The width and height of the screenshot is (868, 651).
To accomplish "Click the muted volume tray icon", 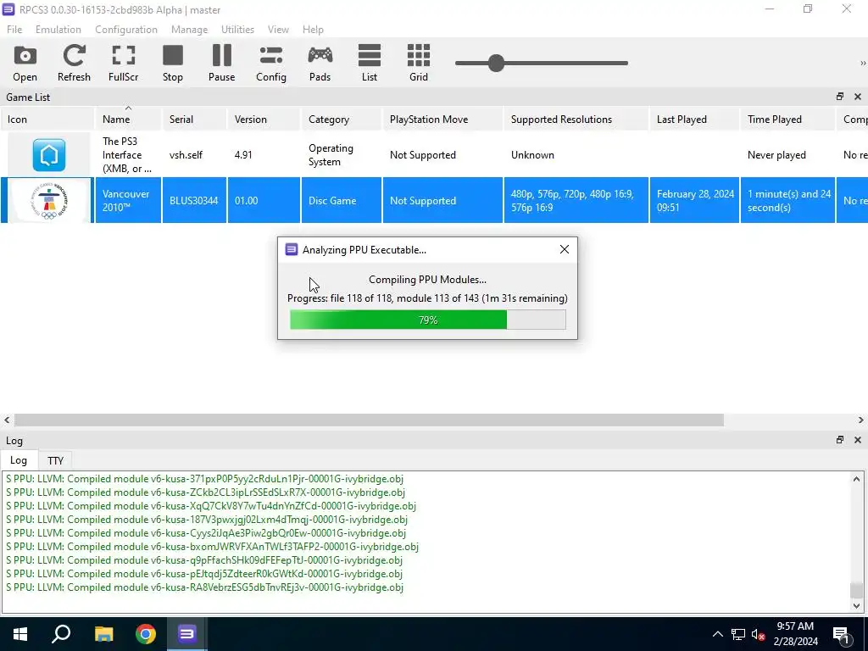I will tap(759, 634).
